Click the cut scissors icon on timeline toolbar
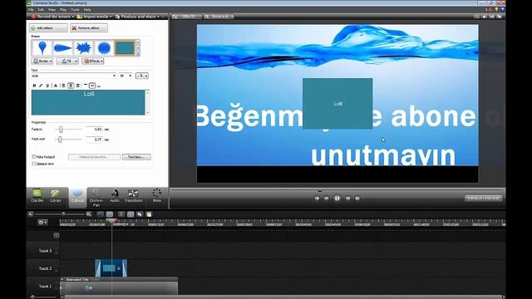Viewport: 532px width, 299px height. (x=121, y=214)
